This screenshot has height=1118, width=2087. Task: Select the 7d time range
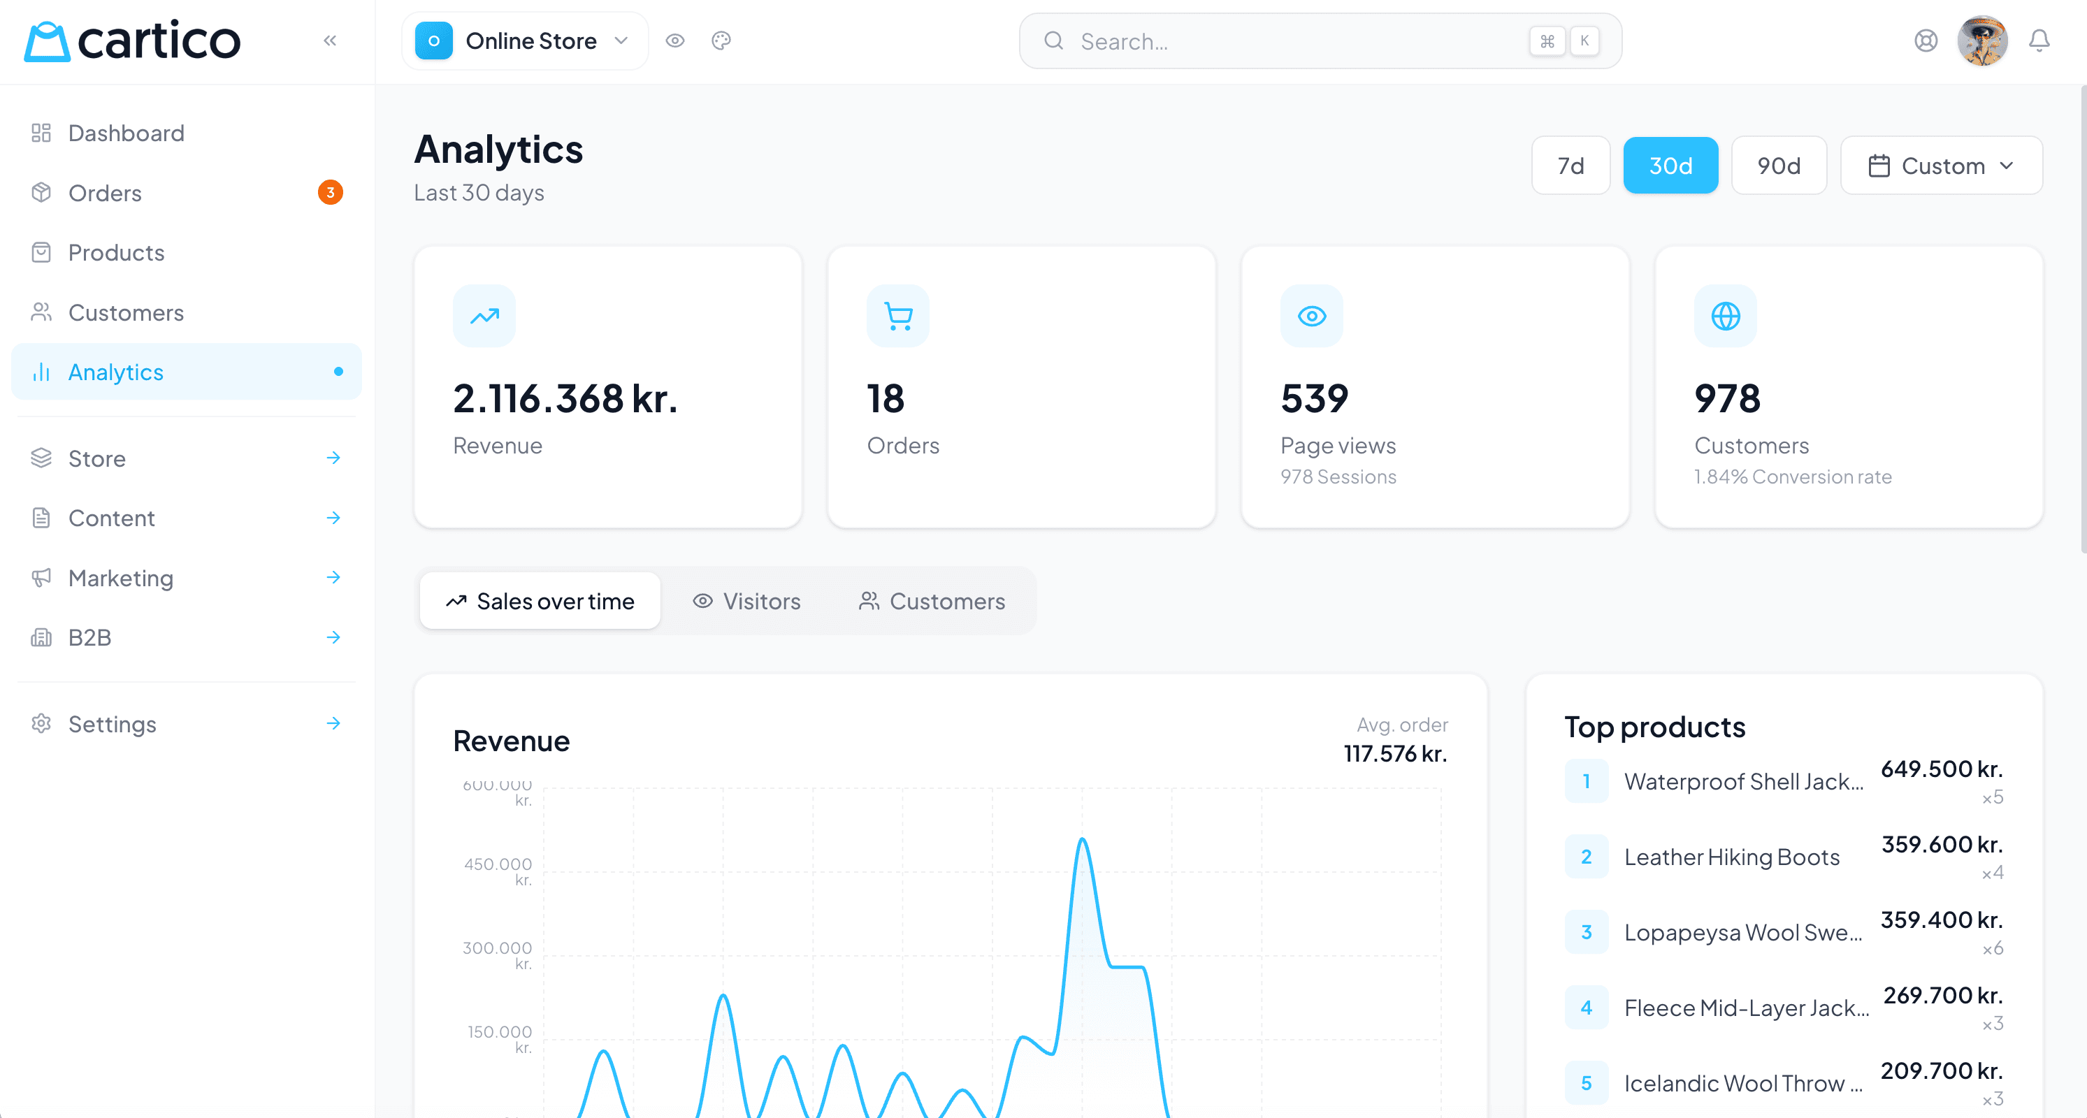[1570, 166]
